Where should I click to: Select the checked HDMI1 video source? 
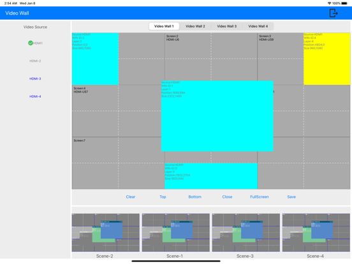35,43
